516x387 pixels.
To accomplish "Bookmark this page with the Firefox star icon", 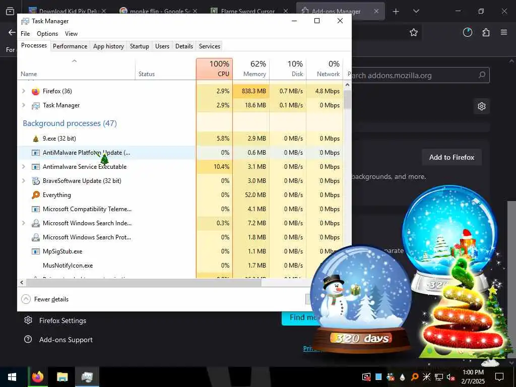I will pyautogui.click(x=414, y=32).
